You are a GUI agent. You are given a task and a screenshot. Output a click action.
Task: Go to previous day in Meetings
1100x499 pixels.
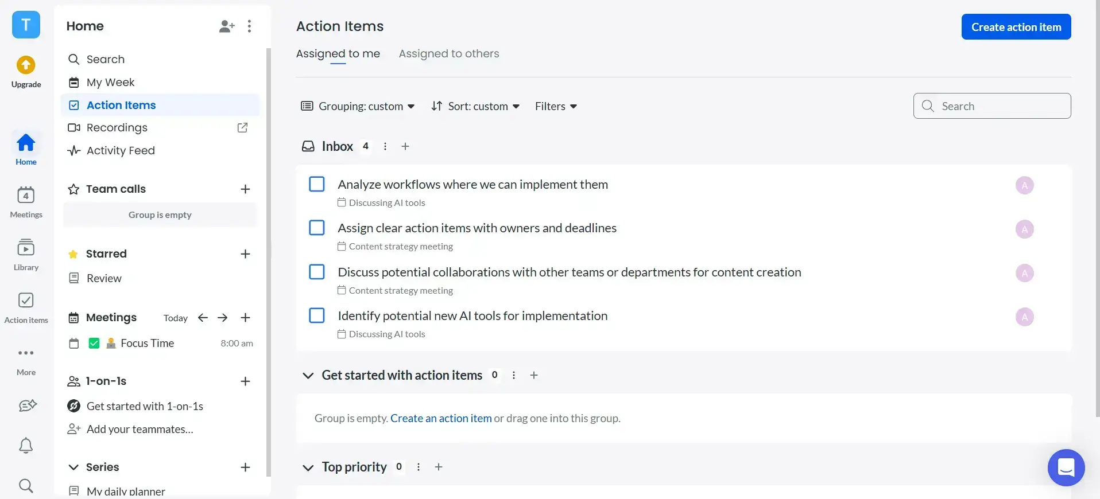click(203, 318)
